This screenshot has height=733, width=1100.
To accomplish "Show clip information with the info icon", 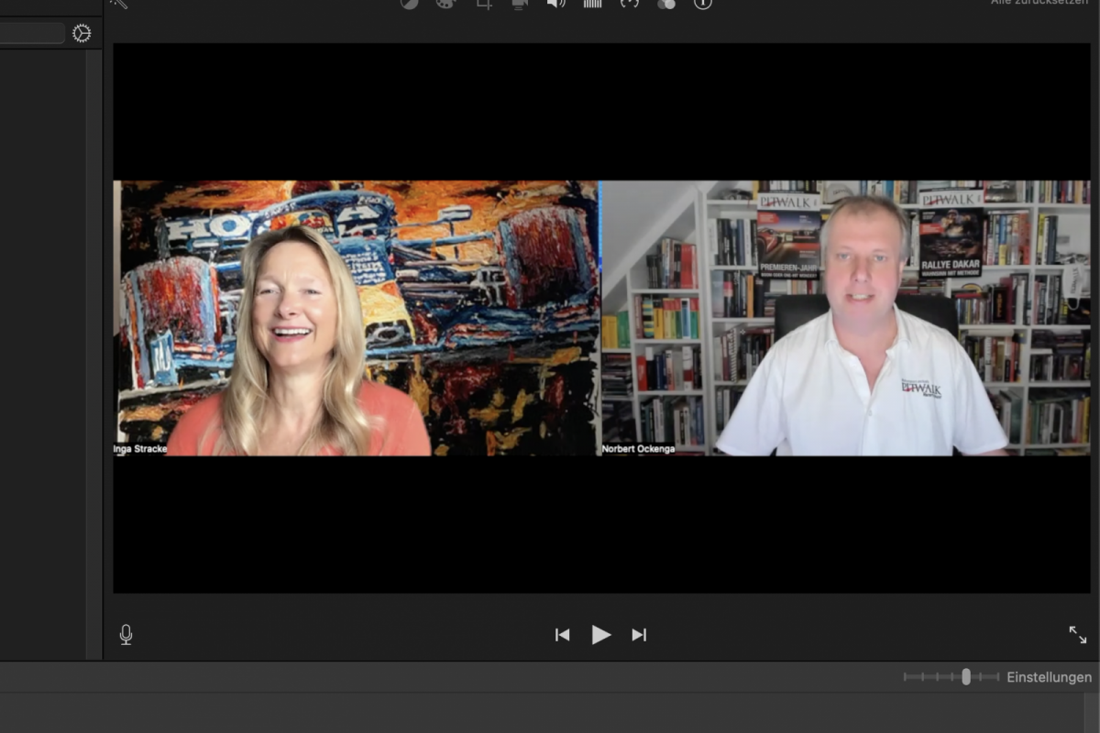I will click(x=703, y=4).
